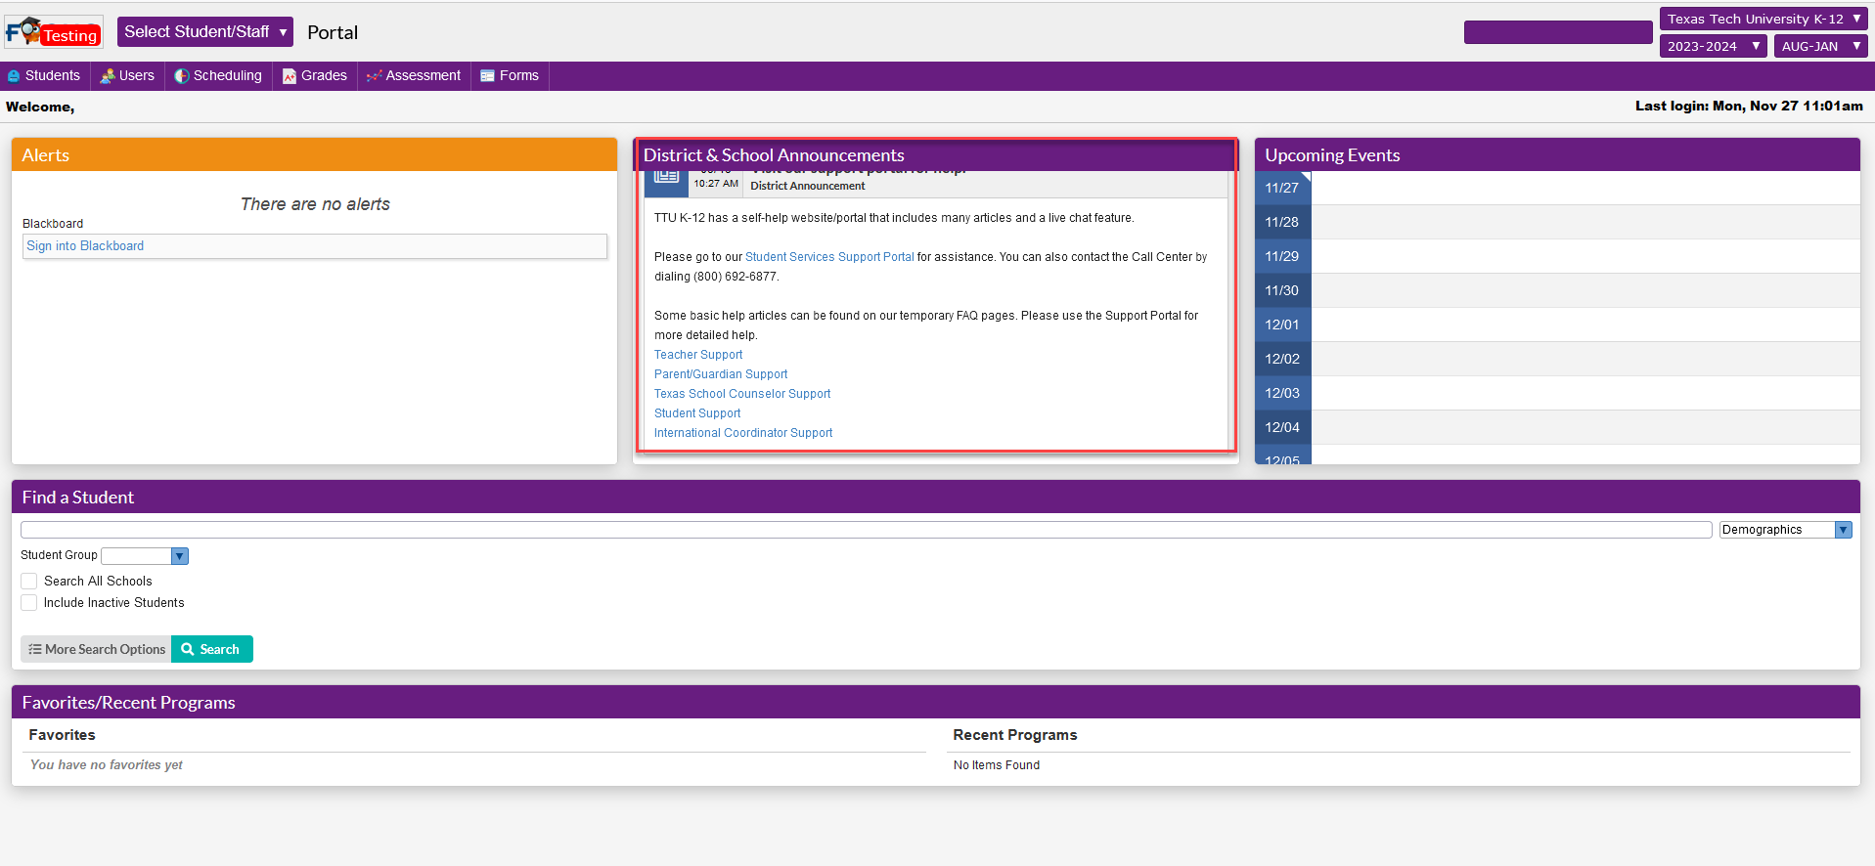
Task: Open the Student Group dropdown
Action: coord(145,556)
